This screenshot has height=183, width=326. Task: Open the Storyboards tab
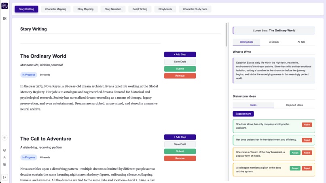click(x=165, y=9)
